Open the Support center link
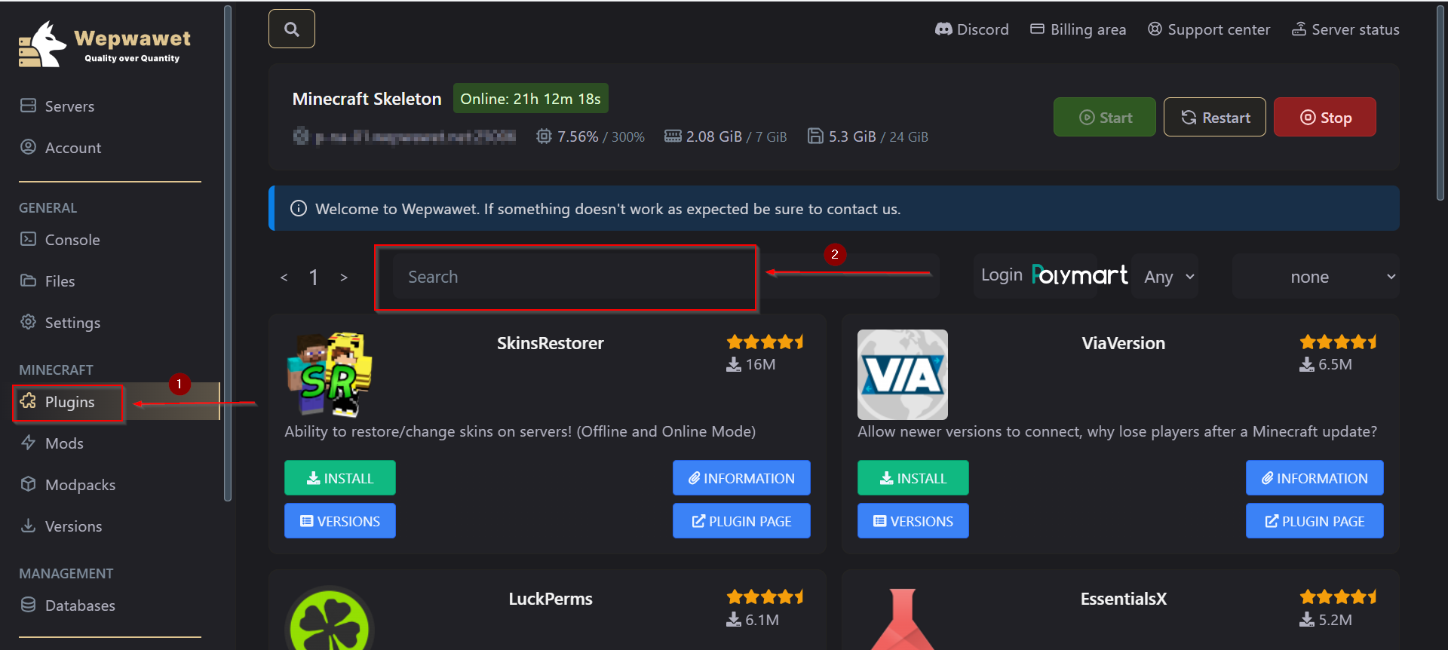 coord(1208,29)
